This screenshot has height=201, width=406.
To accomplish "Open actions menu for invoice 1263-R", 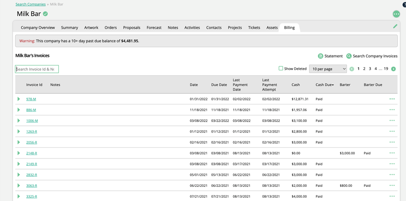I will (392, 131).
